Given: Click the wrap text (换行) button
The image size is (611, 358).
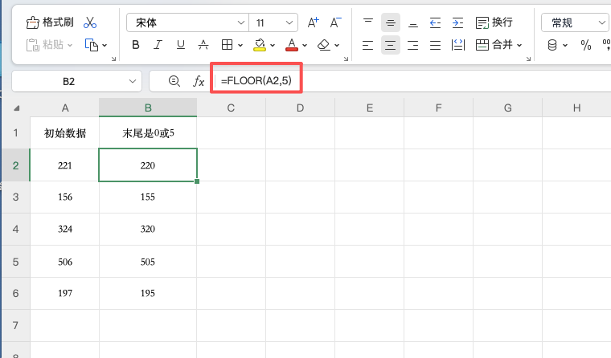Looking at the screenshot, I should (494, 22).
